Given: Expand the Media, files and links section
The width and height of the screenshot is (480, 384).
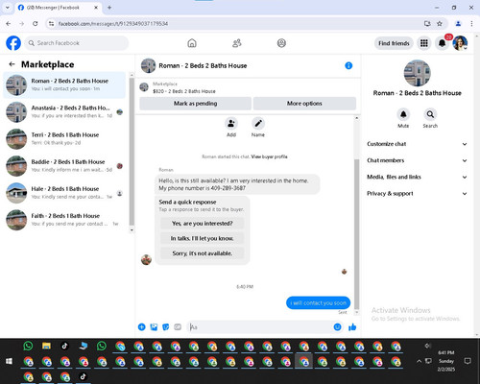Looking at the screenshot, I should point(417,177).
